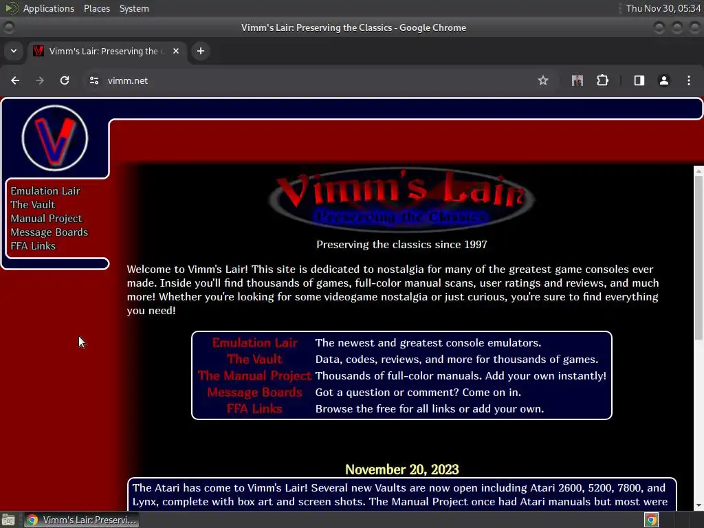Click the red The Manual Project link

254,376
